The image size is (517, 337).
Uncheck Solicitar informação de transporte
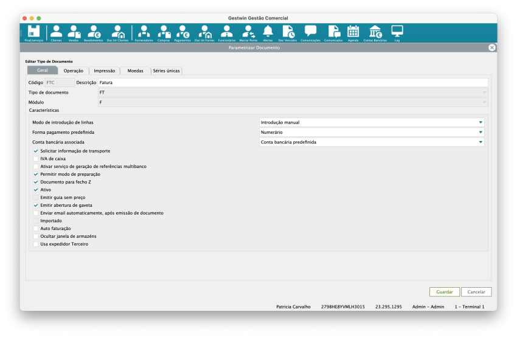coord(36,150)
